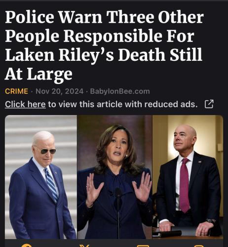The height and width of the screenshot is (247, 228).
Task: Click the magenta tie in right photo
Action: [185, 185]
